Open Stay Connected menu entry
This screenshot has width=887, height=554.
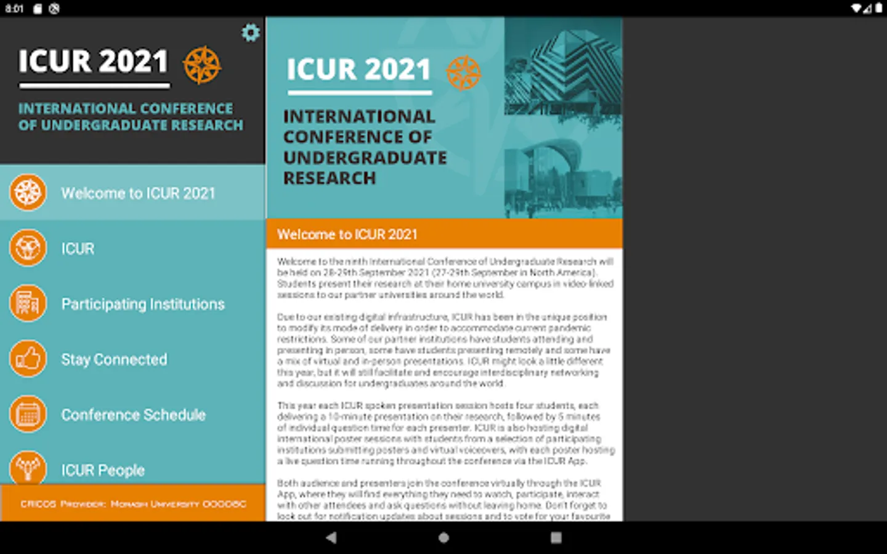click(x=132, y=359)
